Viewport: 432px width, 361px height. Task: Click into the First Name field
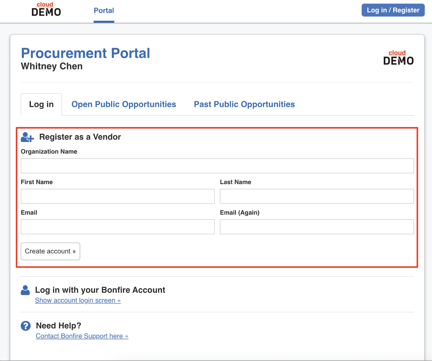point(117,196)
